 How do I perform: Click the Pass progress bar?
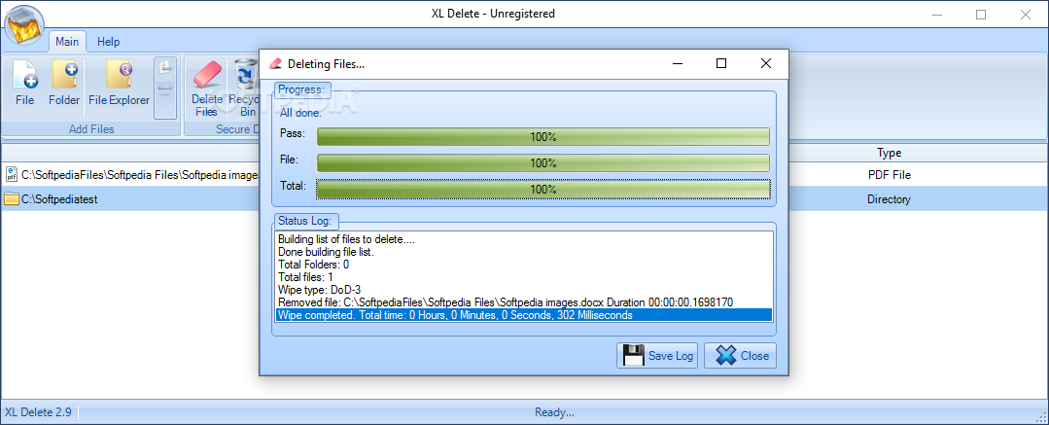[543, 137]
